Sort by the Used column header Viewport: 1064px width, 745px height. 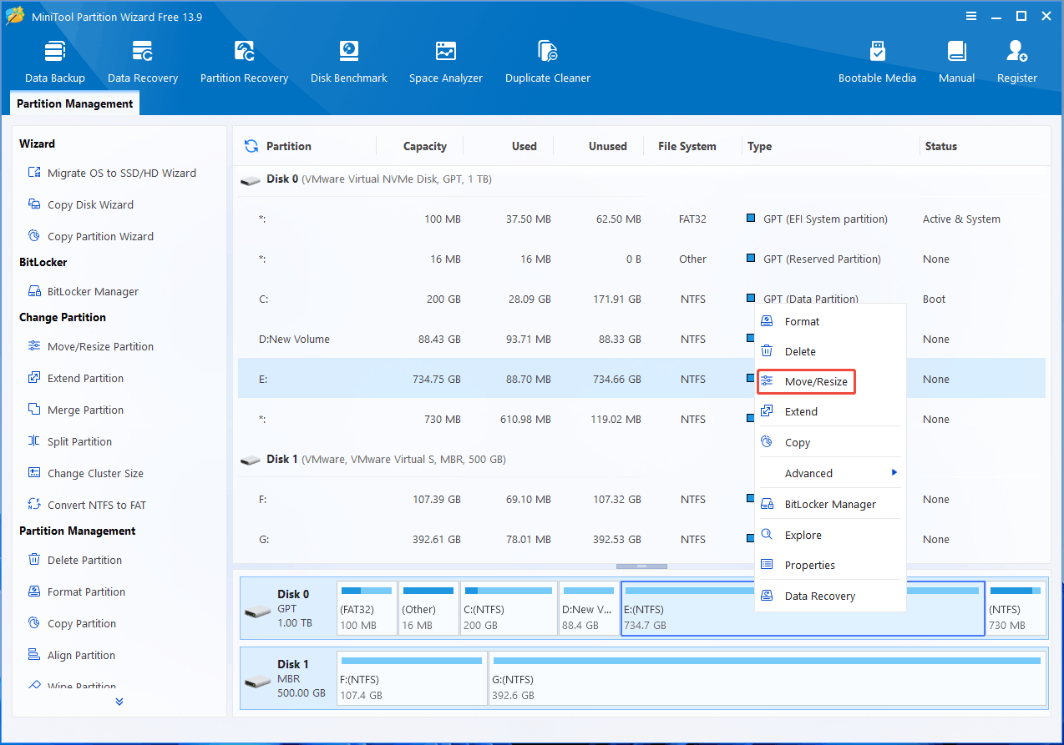pyautogui.click(x=524, y=146)
